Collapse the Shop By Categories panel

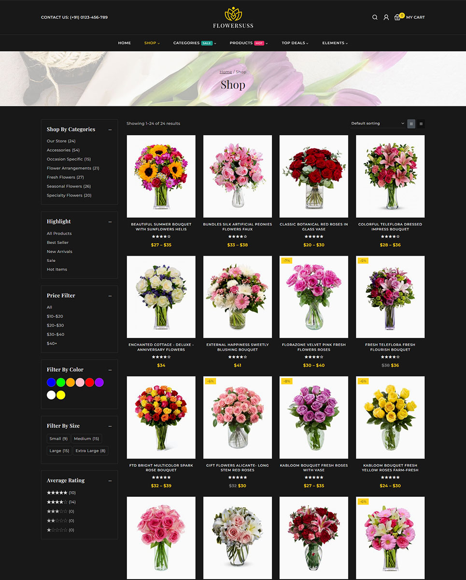point(110,130)
